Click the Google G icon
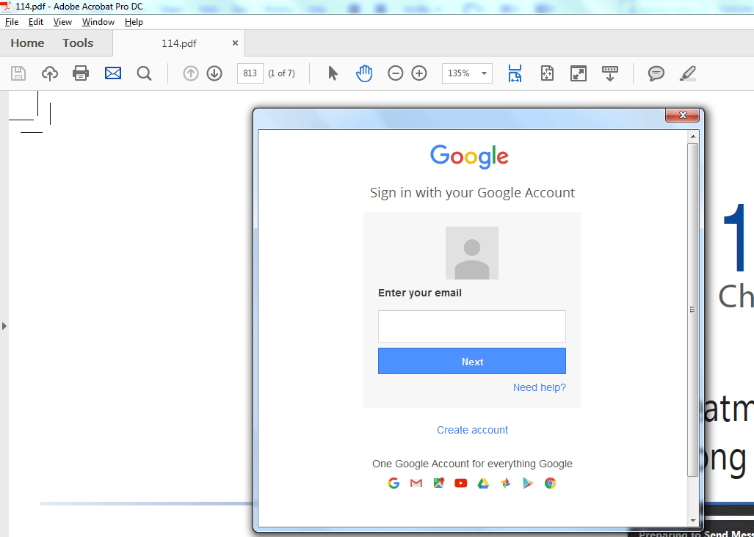 [x=394, y=483]
